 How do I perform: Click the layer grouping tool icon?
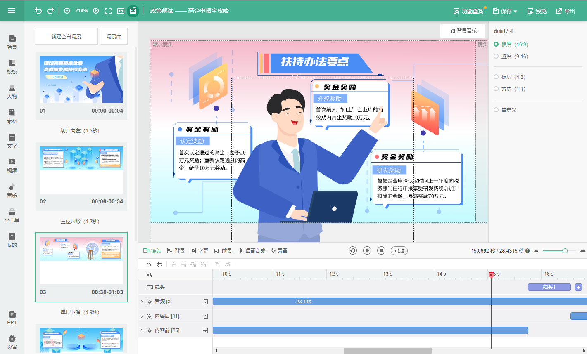tap(159, 264)
